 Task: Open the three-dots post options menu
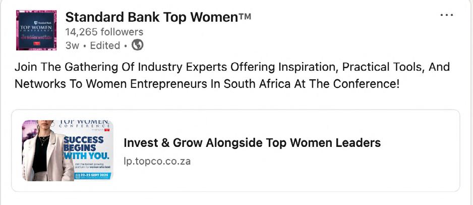point(447,16)
